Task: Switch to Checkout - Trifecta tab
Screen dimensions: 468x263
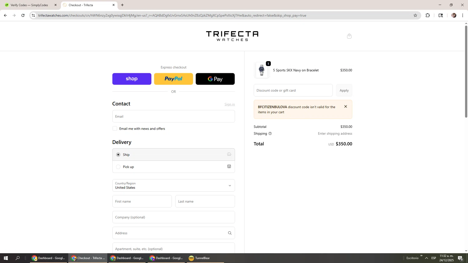Action: pos(89,5)
